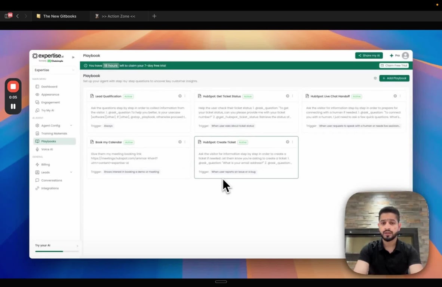Click HubSpot: Create Ticket round settings icon
This screenshot has height=287, width=442.
288,142
